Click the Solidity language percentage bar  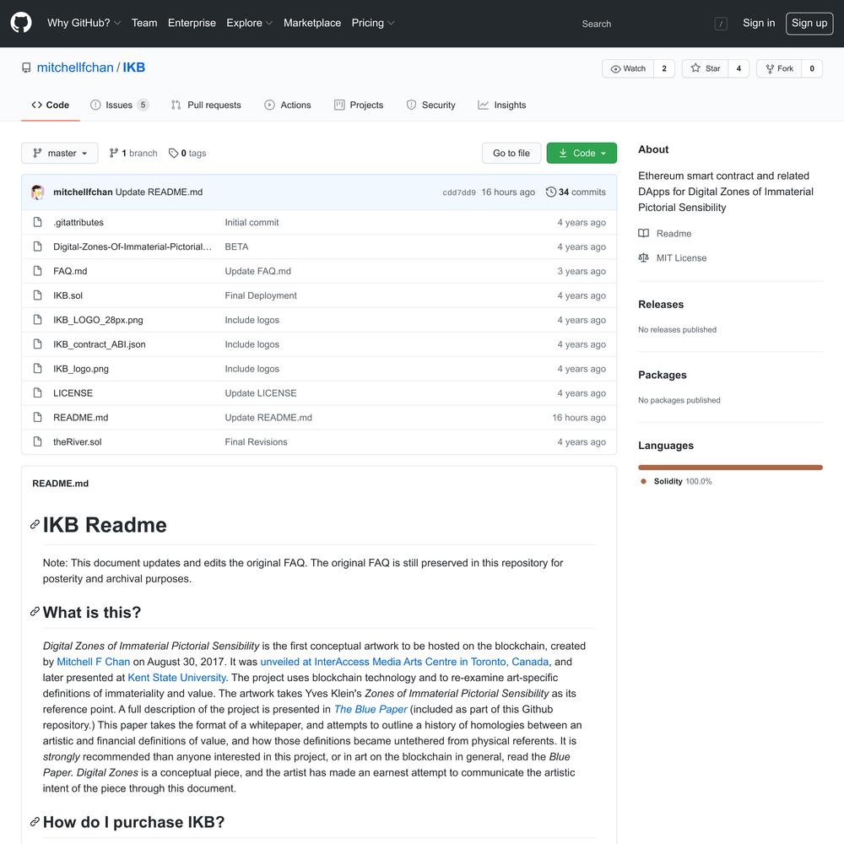(730, 468)
